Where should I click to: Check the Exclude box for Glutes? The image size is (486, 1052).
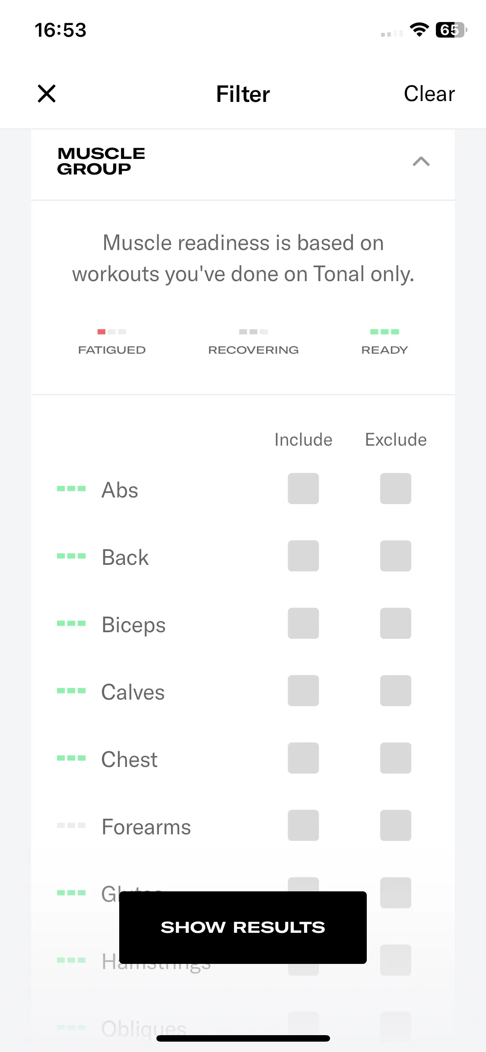[396, 893]
